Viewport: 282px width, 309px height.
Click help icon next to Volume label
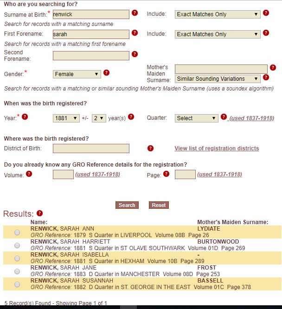29,174
